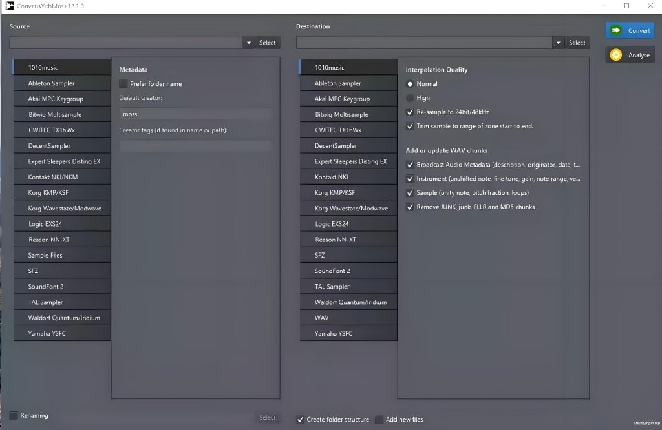Image resolution: width=662 pixels, height=430 pixels.
Task: Select destination tab CWITEC TX16Wx
Action: (348, 130)
